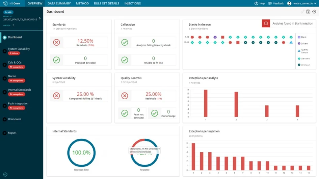The image size is (319, 179).
Task: Toggle the Solvent legend entry
Action: tap(303, 43)
